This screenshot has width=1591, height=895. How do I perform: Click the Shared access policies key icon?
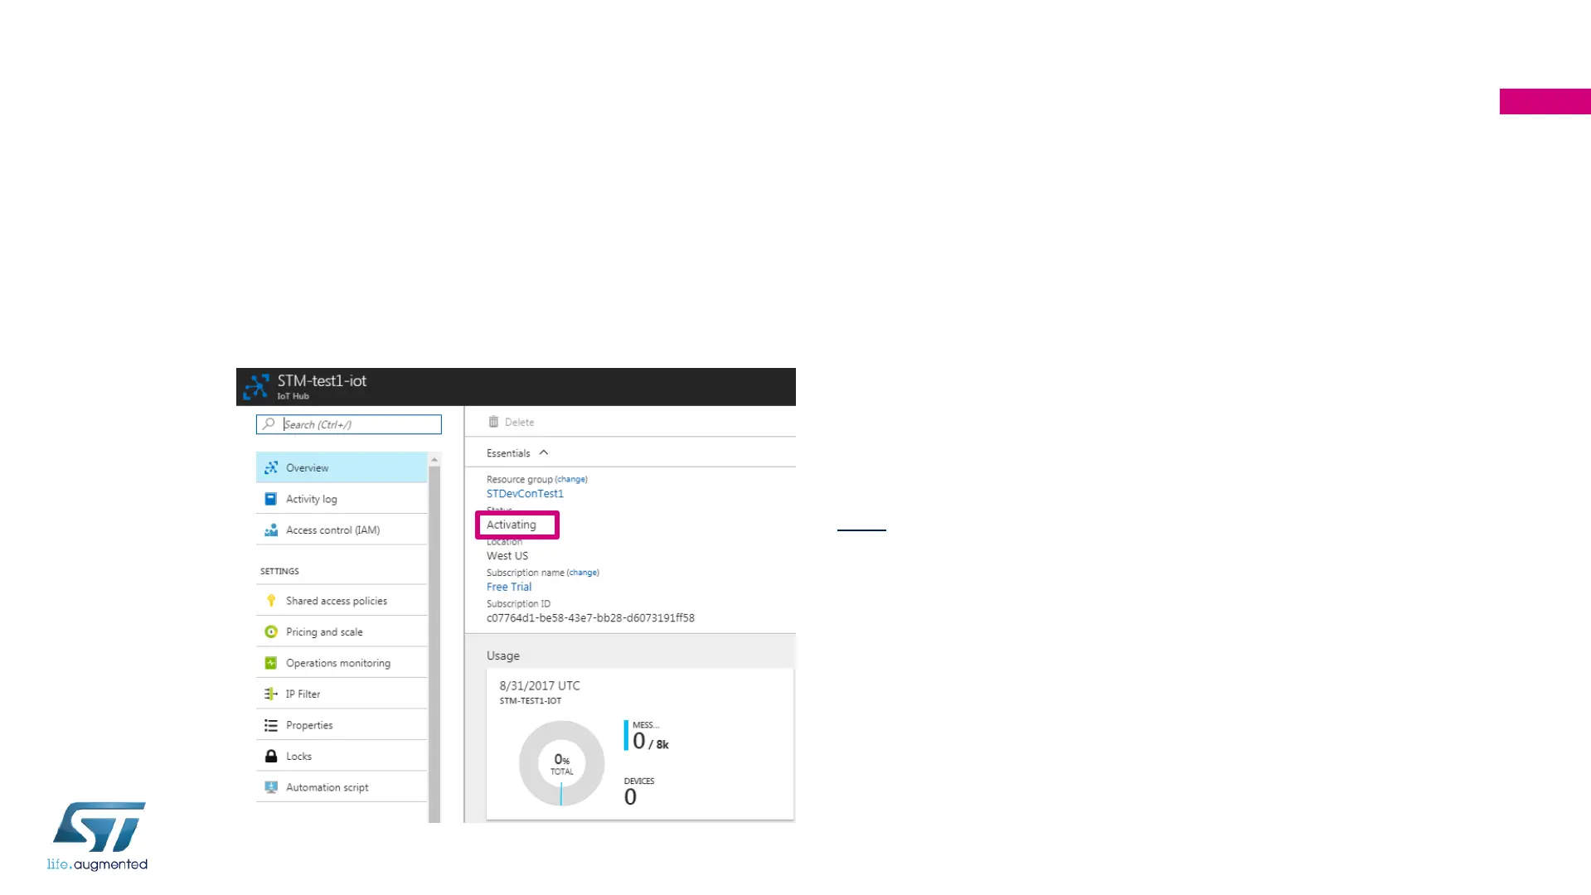tap(271, 601)
